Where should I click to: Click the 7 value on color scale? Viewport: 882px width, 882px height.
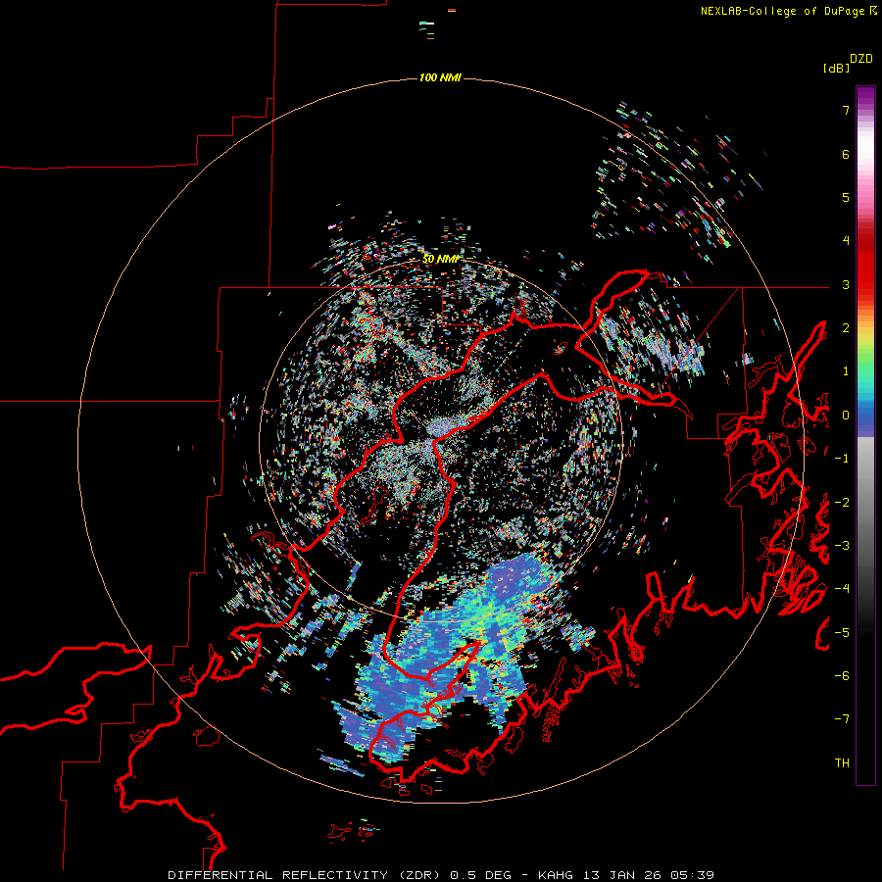(846, 110)
